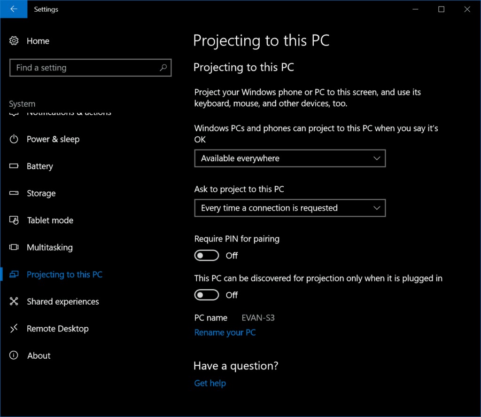Click the About info icon
Viewport: 481px width, 417px height.
14,355
